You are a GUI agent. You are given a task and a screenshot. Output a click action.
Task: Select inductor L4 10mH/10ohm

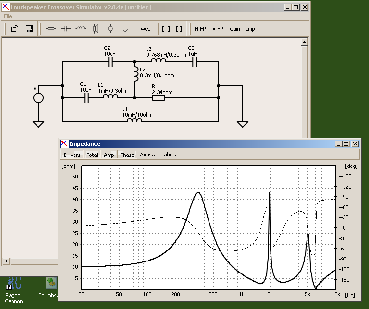135,120
